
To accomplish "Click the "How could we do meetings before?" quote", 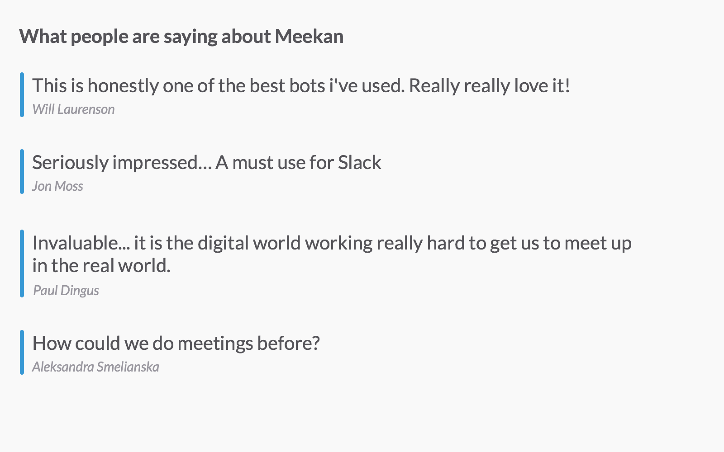I will [x=176, y=344].
